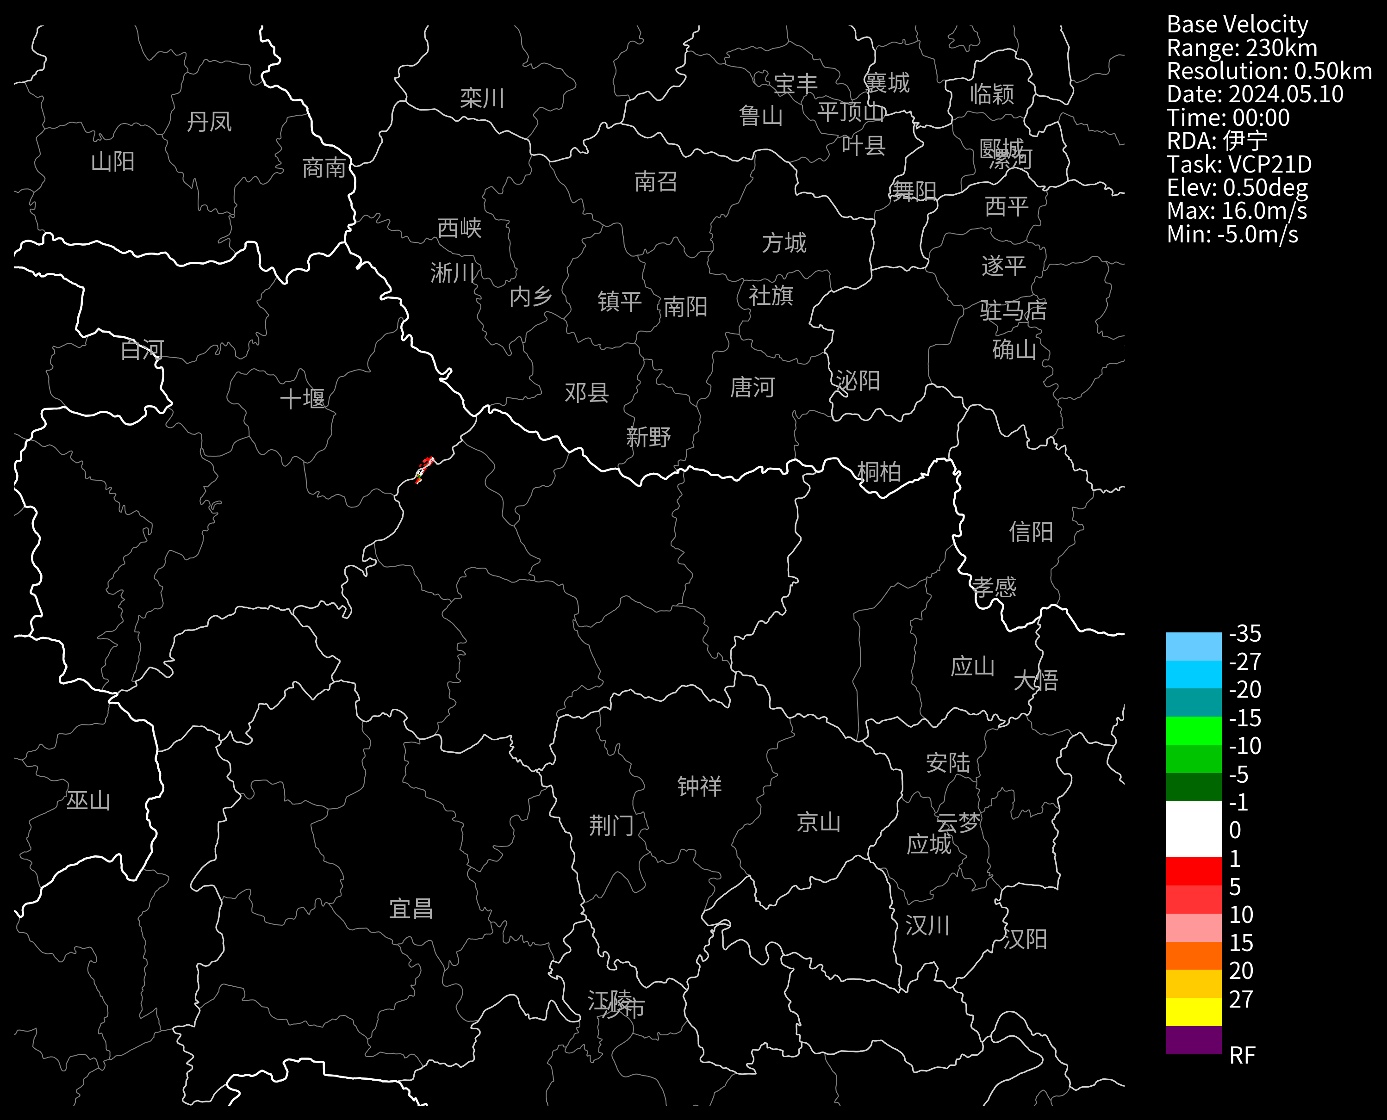Select the 钟祥 map label
This screenshot has height=1120, width=1387.
[699, 786]
